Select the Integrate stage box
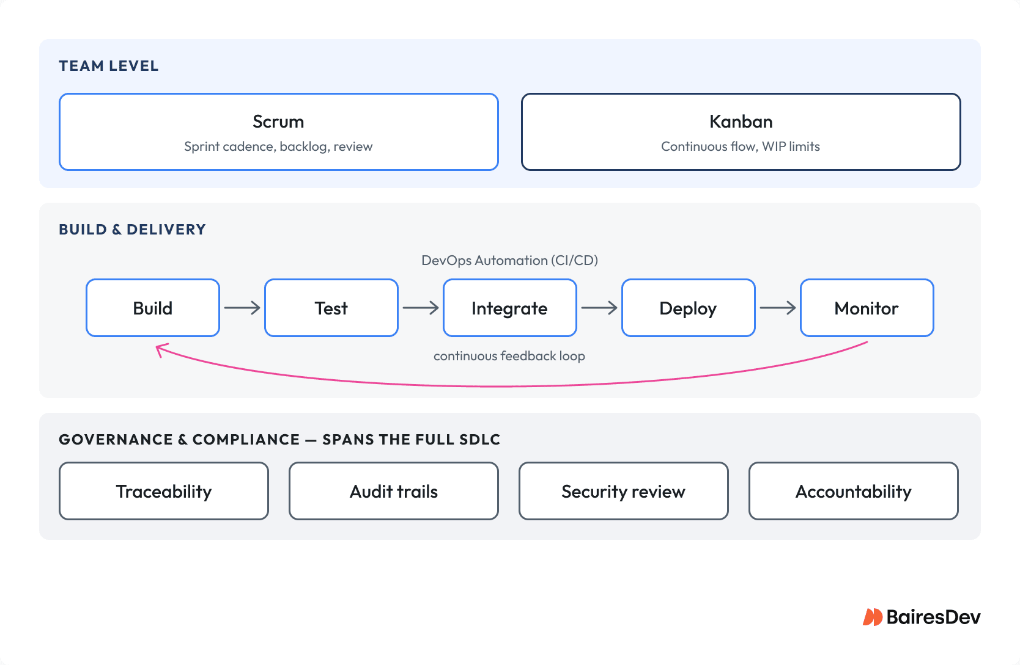 [510, 308]
